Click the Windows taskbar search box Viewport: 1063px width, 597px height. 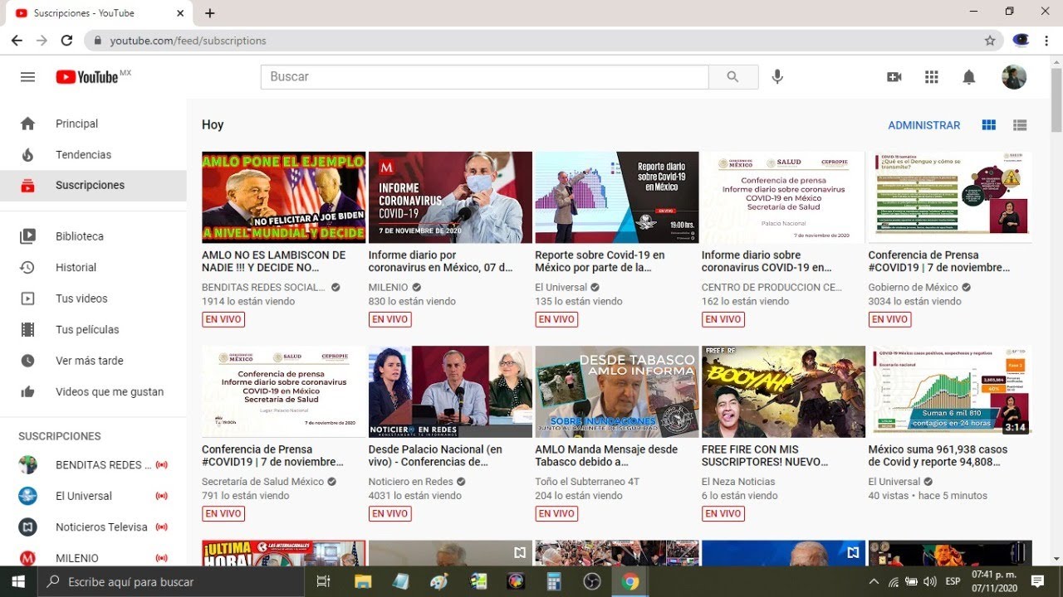pos(172,581)
